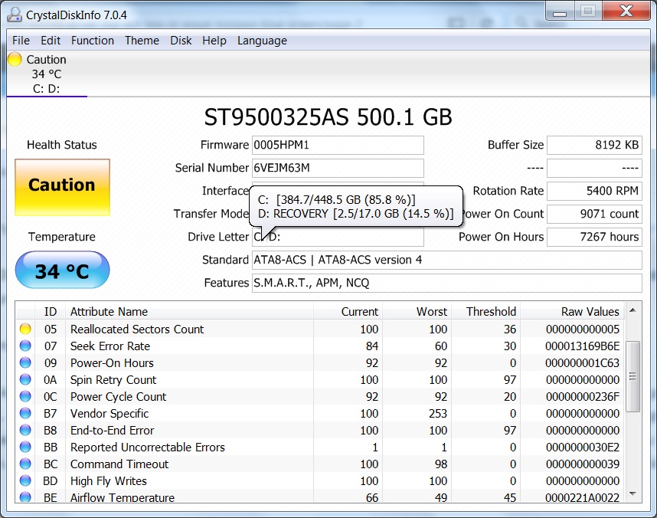Select blue status dot for Power Cycle Count
657x518 pixels.
tap(25, 396)
